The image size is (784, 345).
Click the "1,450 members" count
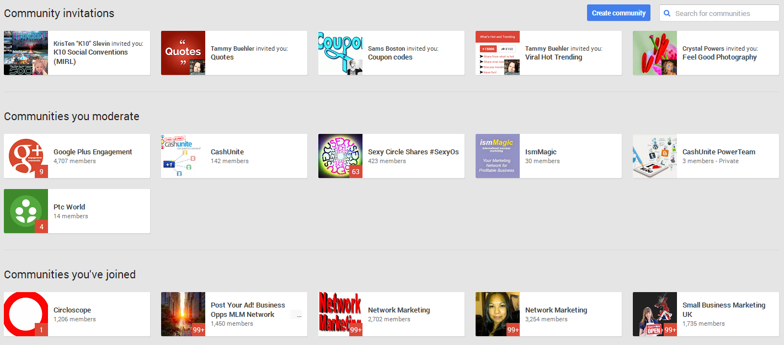(232, 324)
